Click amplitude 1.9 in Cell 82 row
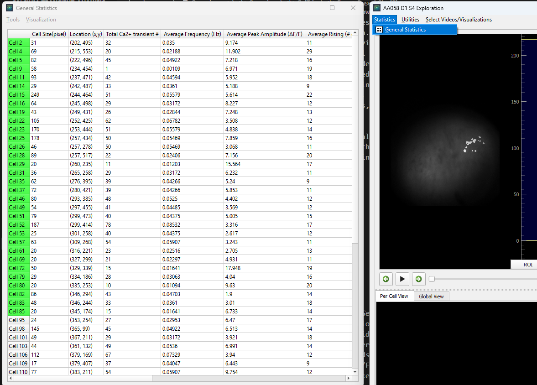The height and width of the screenshot is (385, 537). click(x=264, y=294)
